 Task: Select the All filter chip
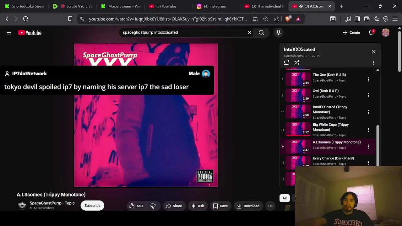pos(285,198)
